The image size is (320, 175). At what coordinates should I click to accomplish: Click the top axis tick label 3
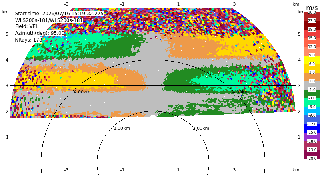pos(234,4)
